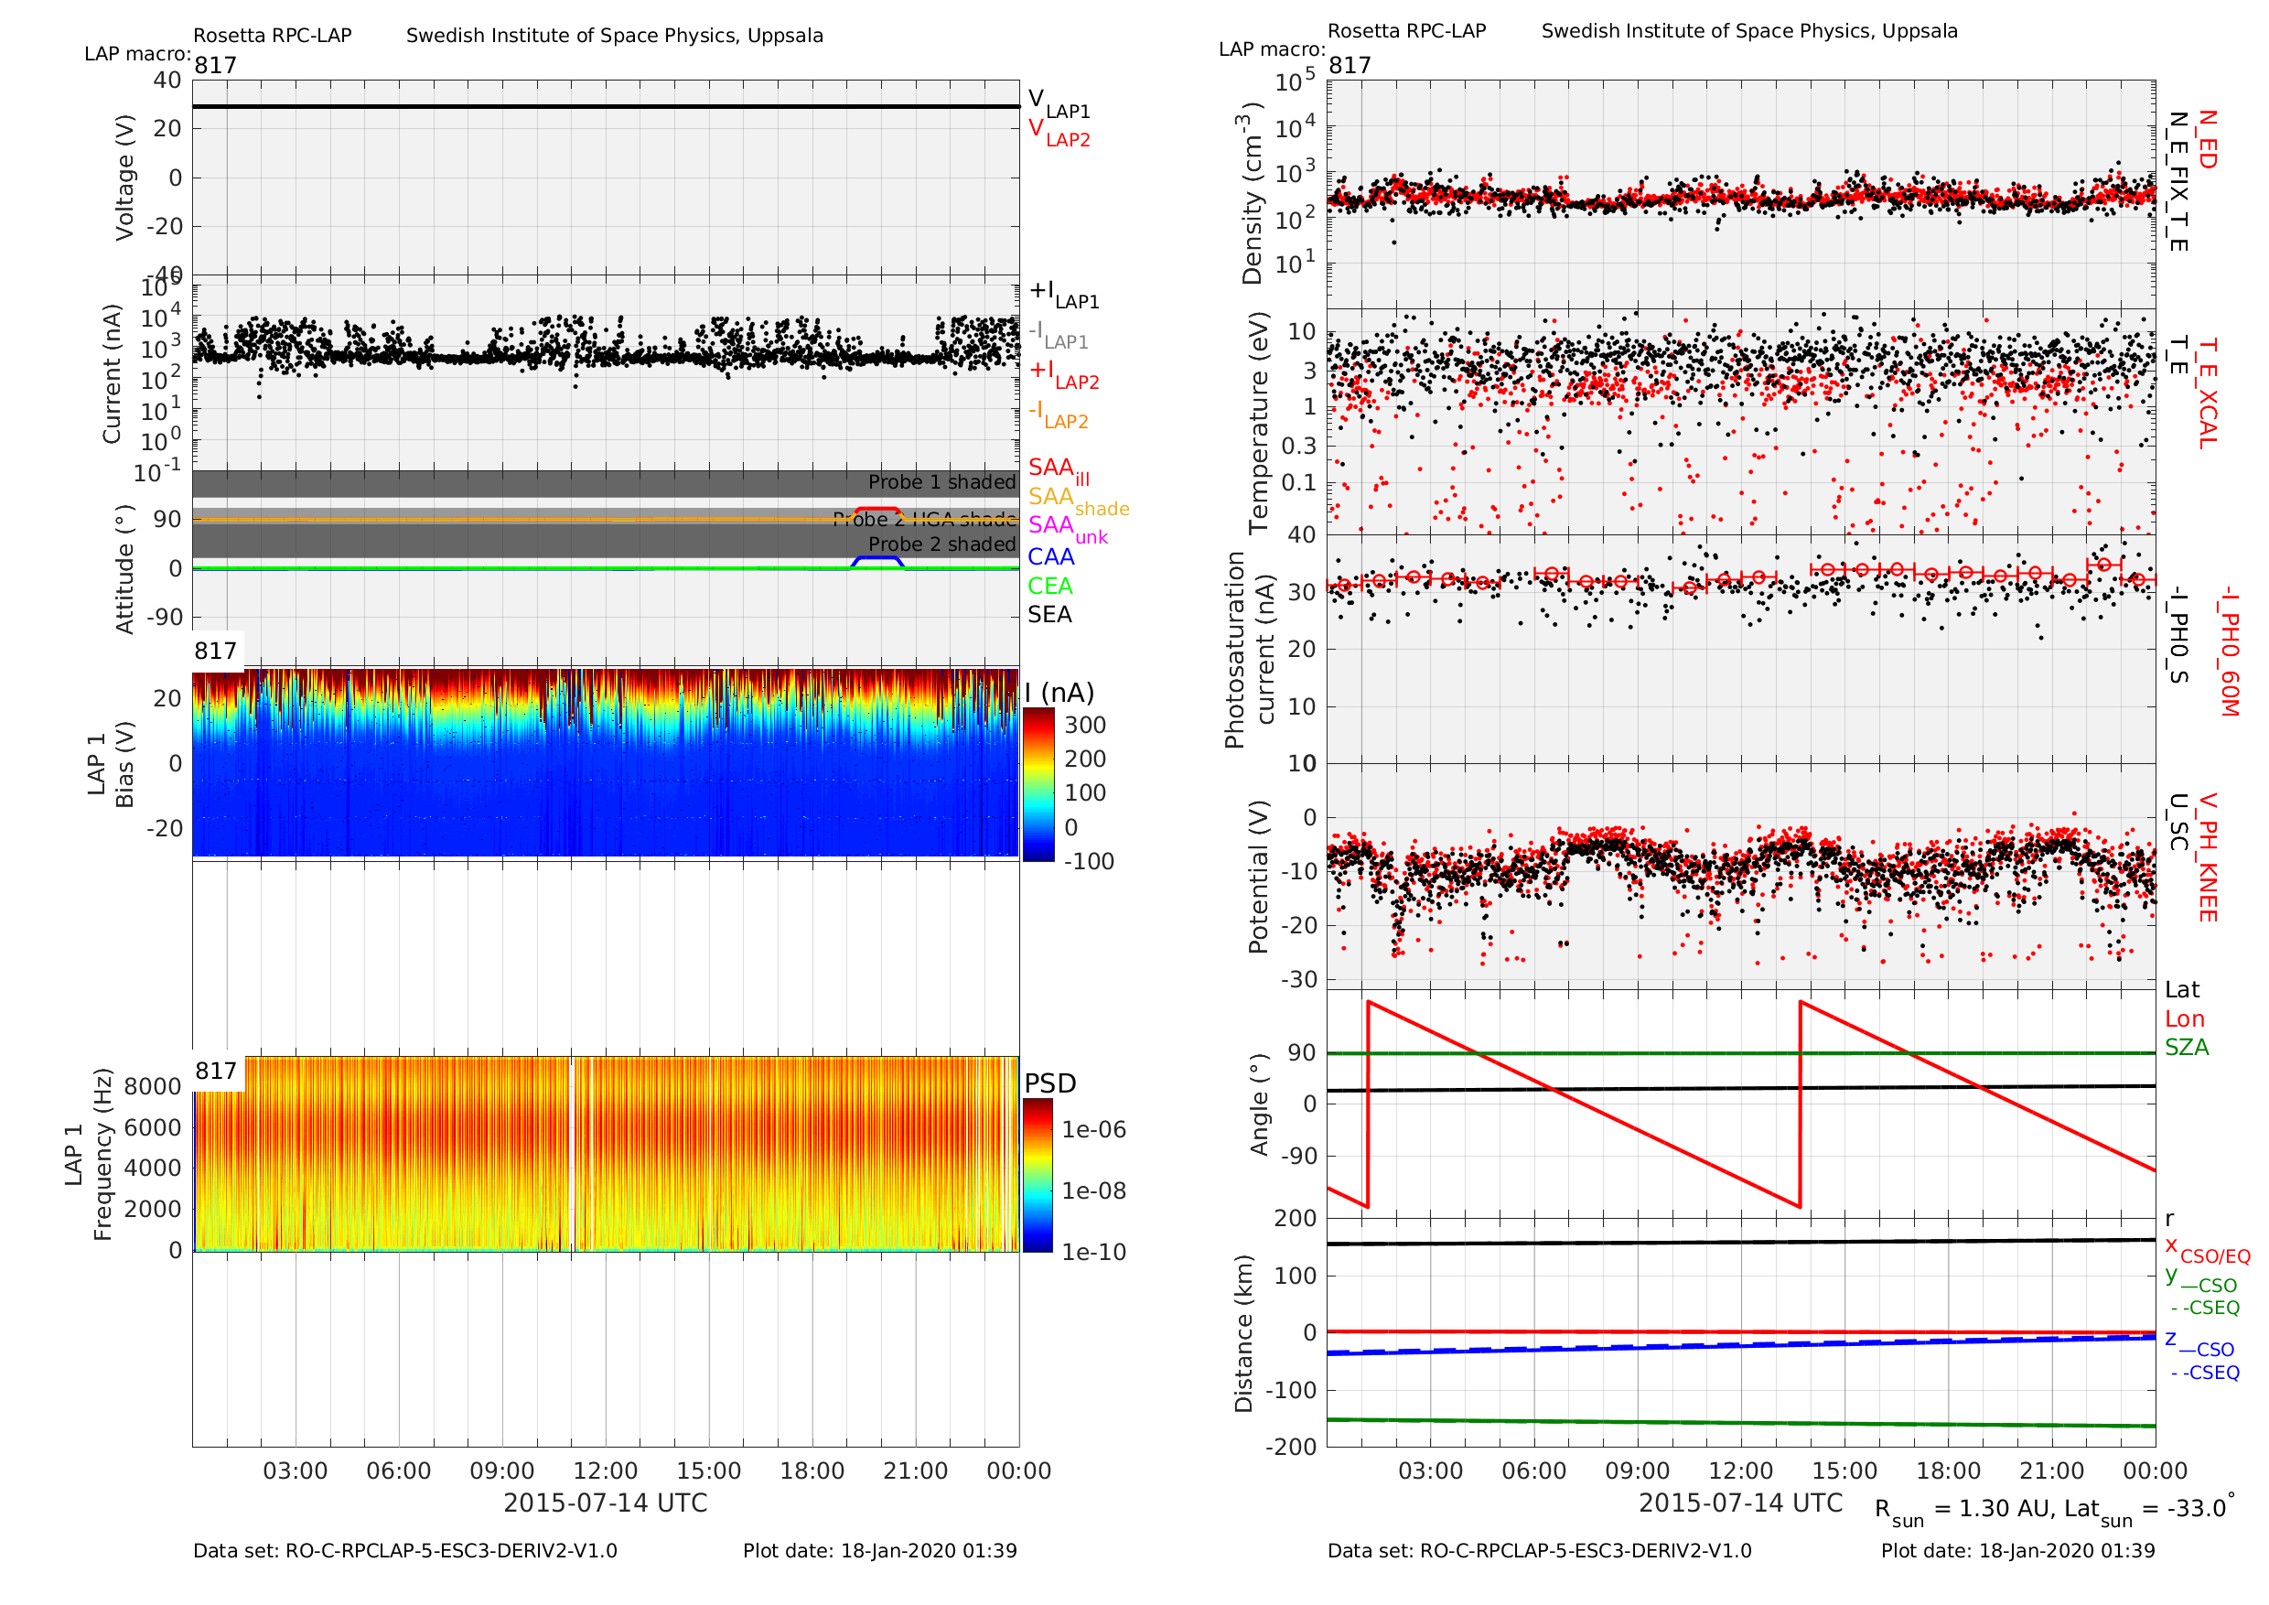Click the green '--CSEQ' legend label

pyautogui.click(x=2206, y=1308)
